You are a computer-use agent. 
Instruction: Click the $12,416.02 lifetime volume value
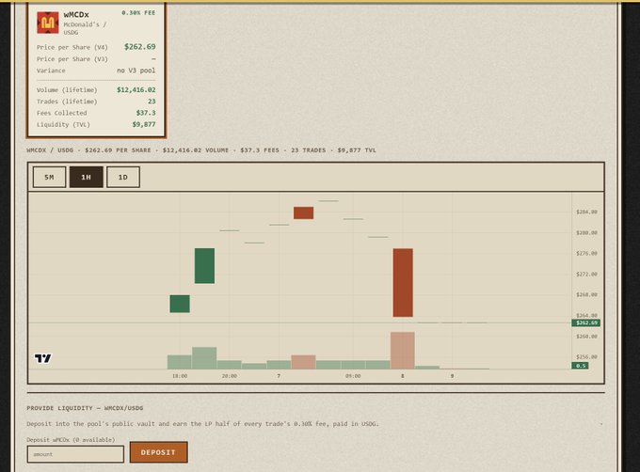coord(136,89)
